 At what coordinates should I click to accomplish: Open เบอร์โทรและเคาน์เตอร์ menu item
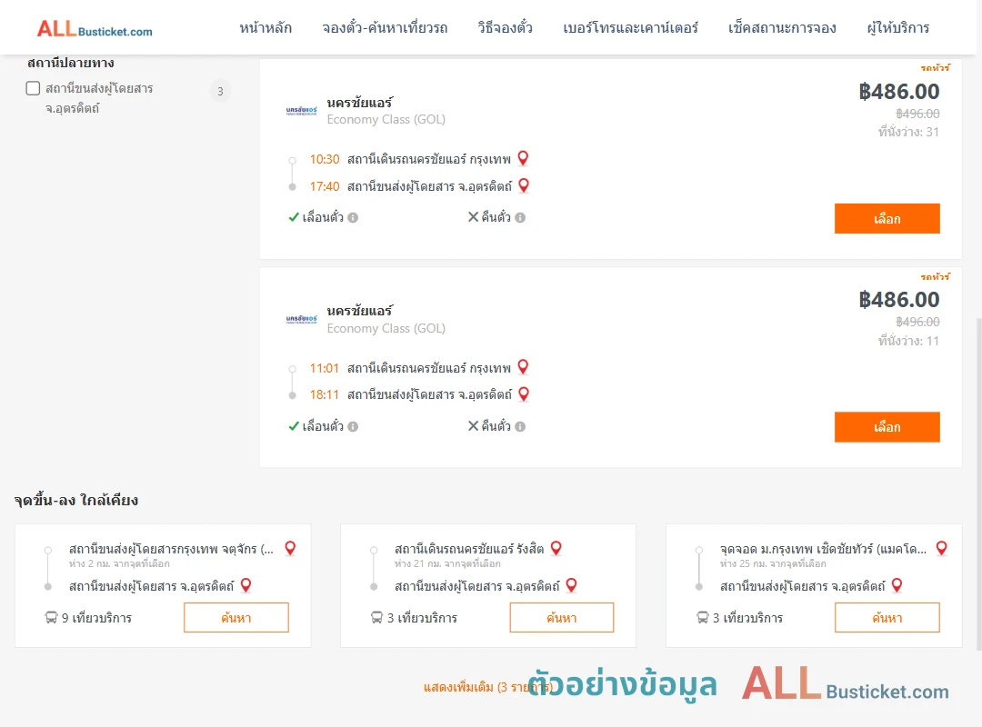631,27
